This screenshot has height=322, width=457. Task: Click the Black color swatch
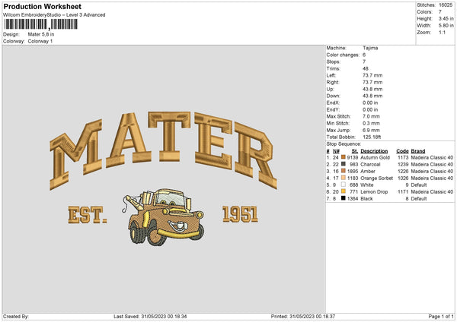[344, 198]
